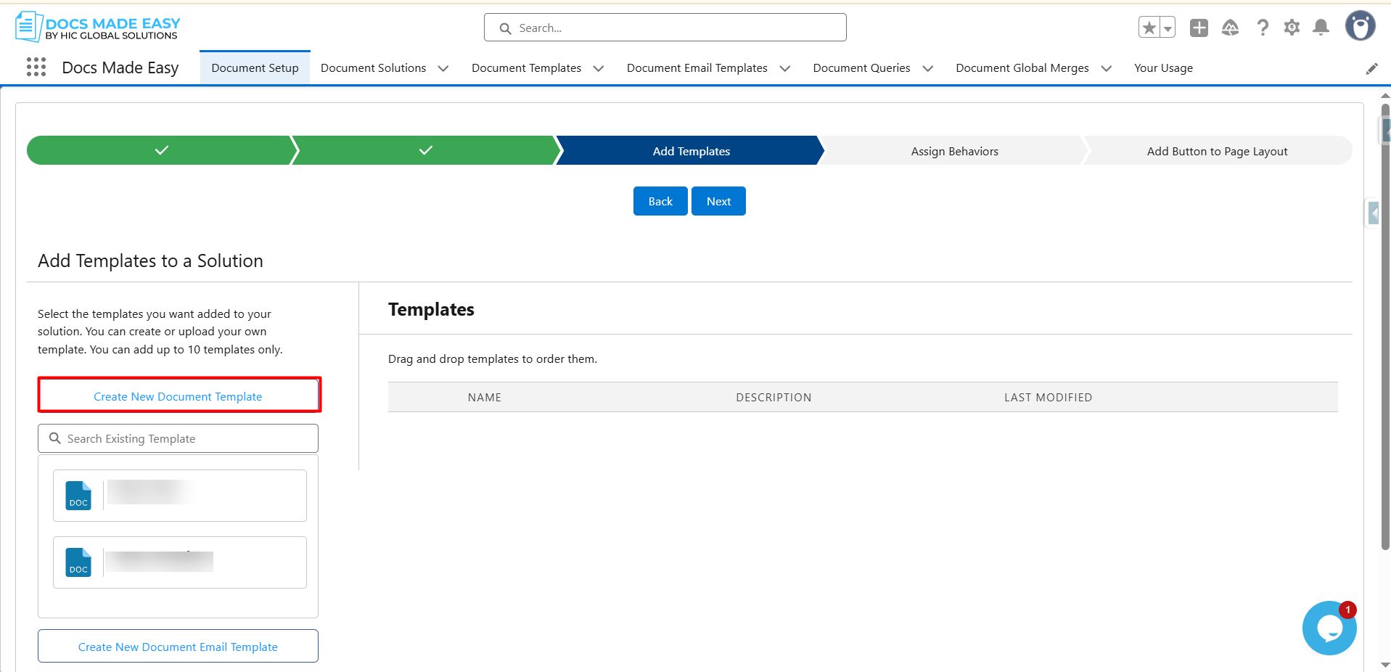Open the Document Queries tab
The height and width of the screenshot is (672, 1391).
click(862, 67)
